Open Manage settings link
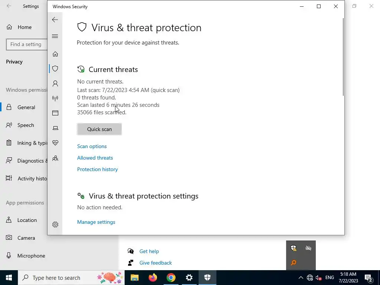 pyautogui.click(x=96, y=222)
